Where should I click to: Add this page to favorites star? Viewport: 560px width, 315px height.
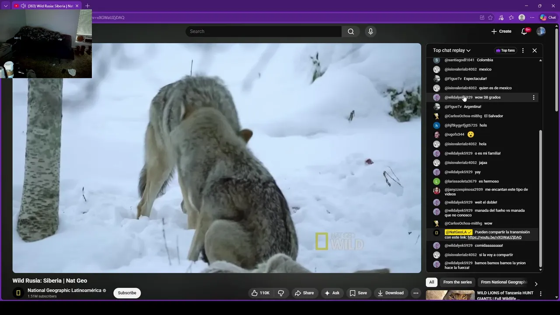490,17
